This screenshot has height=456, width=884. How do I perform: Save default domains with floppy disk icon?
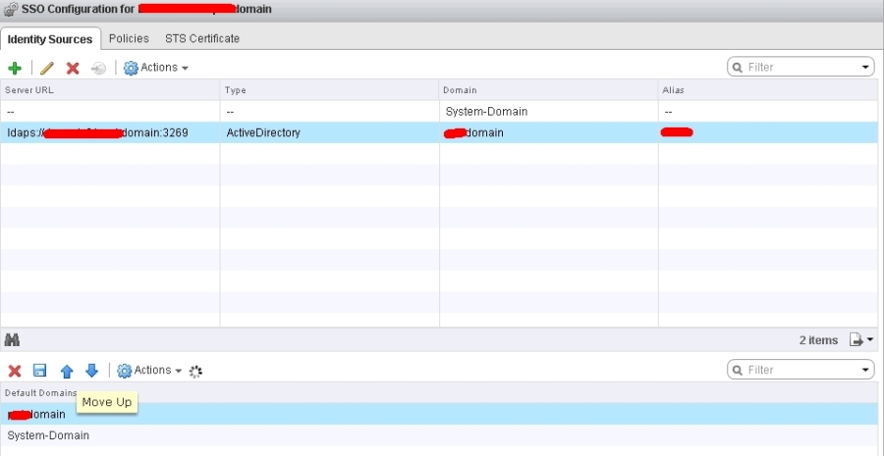click(39, 371)
